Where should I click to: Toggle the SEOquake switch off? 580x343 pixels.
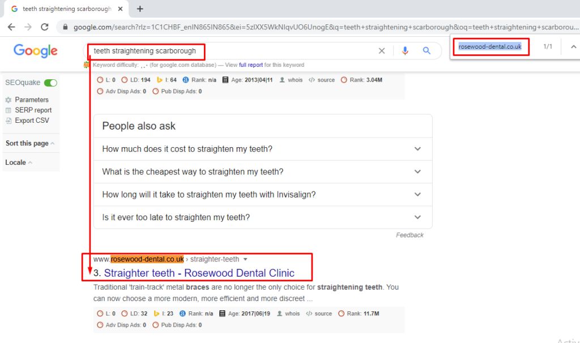51,83
